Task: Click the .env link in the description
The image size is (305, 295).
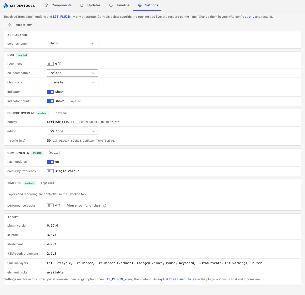Action: pyautogui.click(x=251, y=17)
